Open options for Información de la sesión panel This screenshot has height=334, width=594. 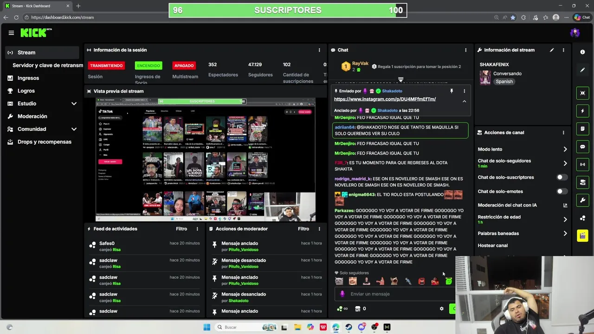click(x=319, y=50)
